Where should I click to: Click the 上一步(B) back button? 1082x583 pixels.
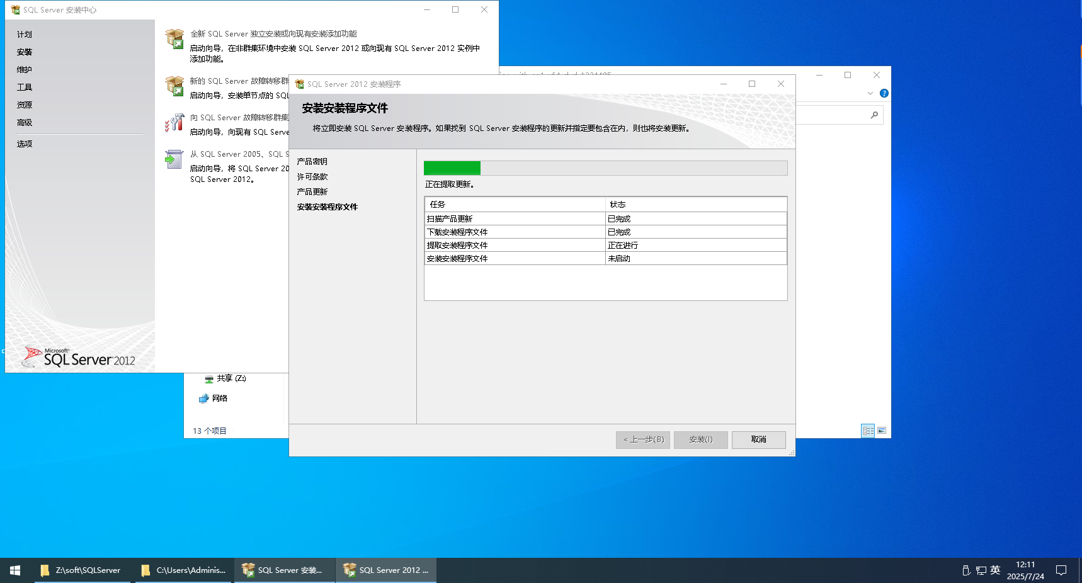click(643, 439)
